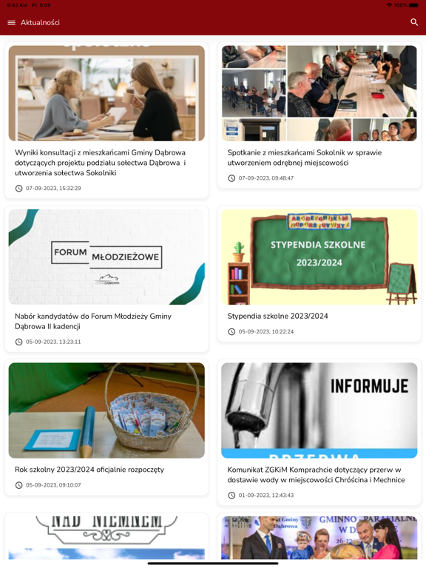The width and height of the screenshot is (426, 568).
Task: Click clock icon beside 05-09-2023, 13:23:11
Action: [x=18, y=342]
